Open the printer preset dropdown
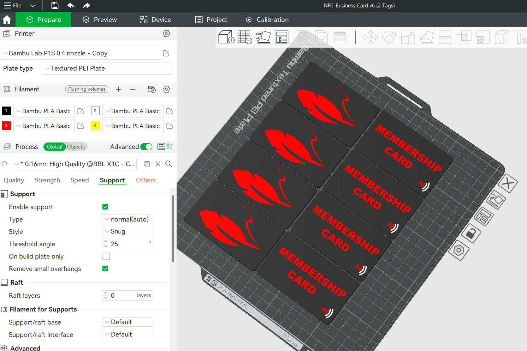527x351 pixels. click(81, 53)
